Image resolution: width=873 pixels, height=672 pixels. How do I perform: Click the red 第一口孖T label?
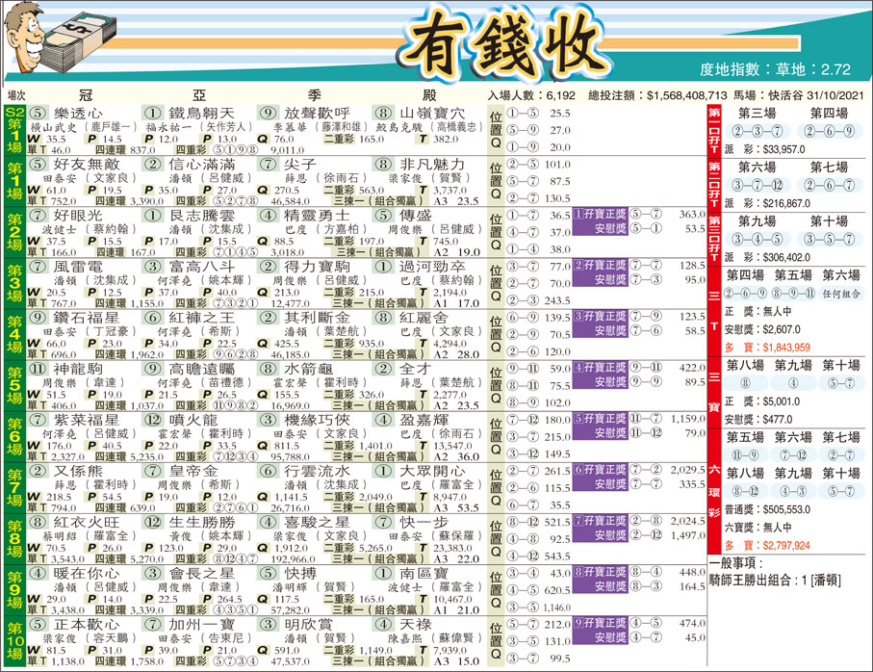tap(714, 130)
